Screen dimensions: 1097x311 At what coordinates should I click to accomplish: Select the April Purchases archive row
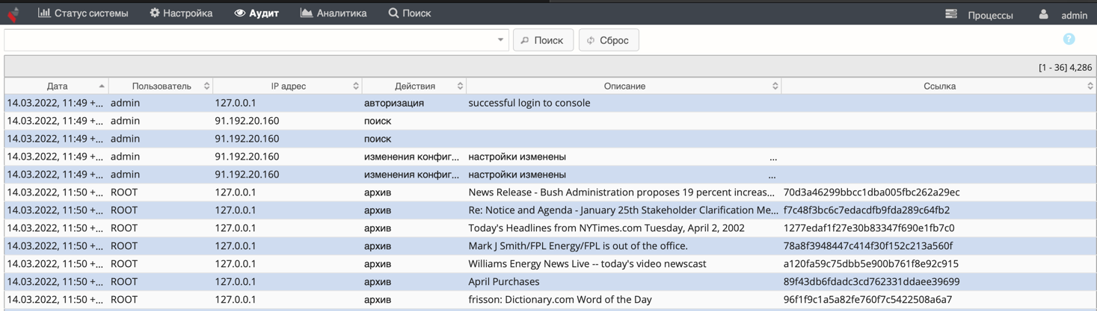[x=550, y=282]
